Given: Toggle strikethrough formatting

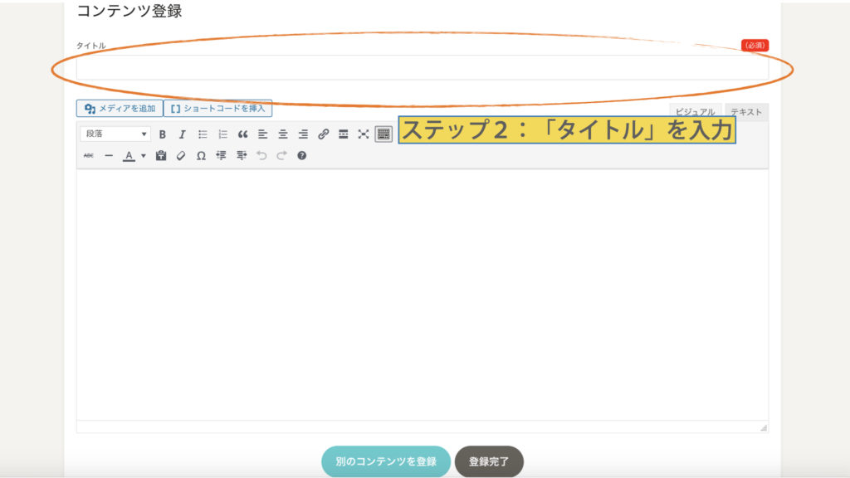Looking at the screenshot, I should [x=89, y=155].
